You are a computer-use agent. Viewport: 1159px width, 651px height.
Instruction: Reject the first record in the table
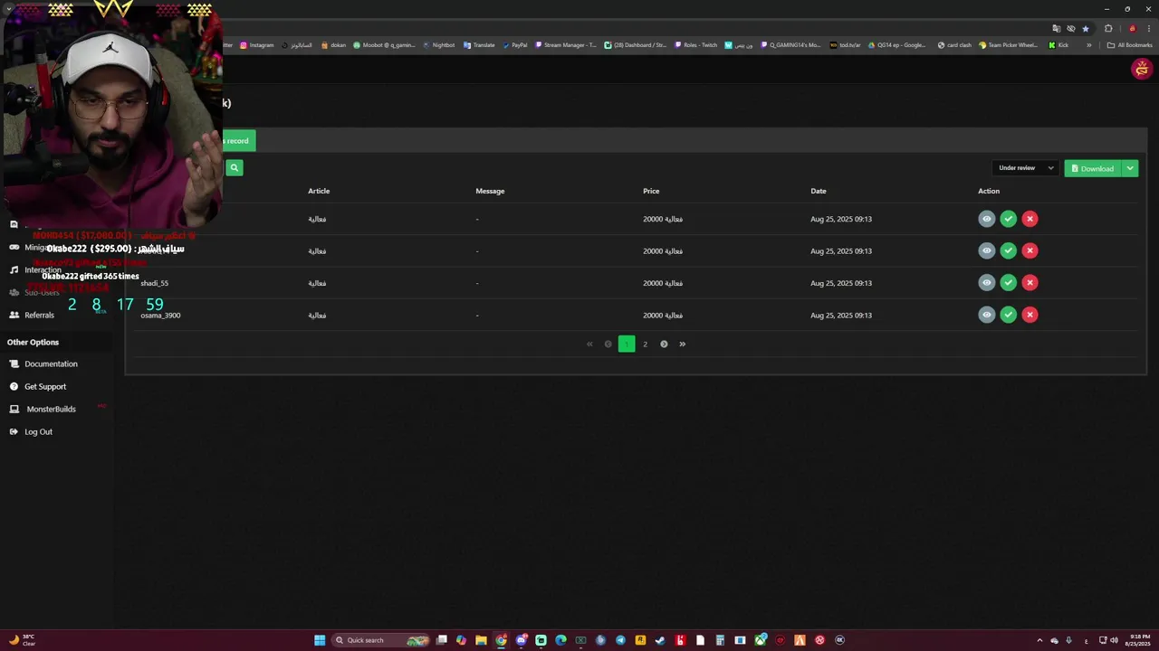click(x=1030, y=219)
